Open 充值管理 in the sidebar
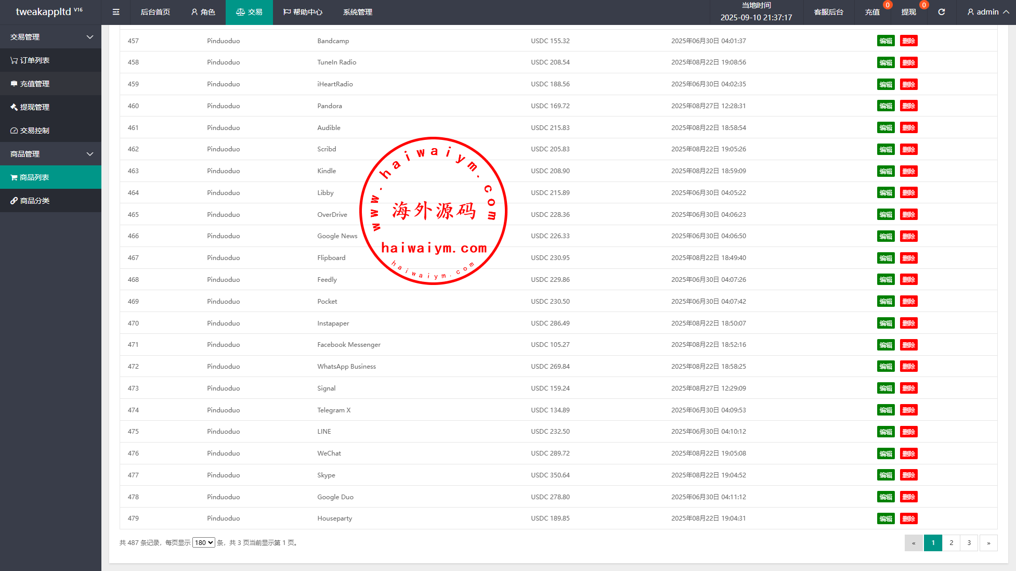 (x=30, y=84)
